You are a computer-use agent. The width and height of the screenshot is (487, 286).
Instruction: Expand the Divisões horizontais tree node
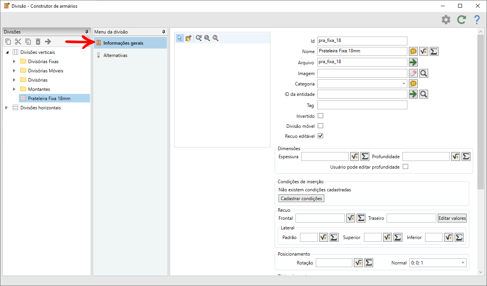(7, 108)
